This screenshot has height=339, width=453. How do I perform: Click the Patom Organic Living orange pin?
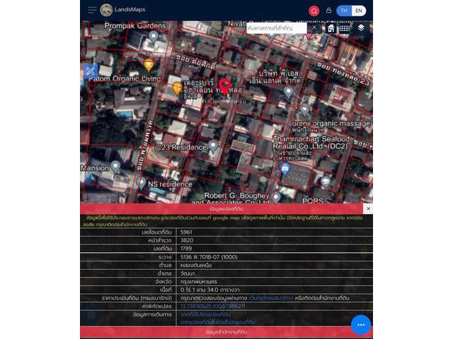[149, 65]
